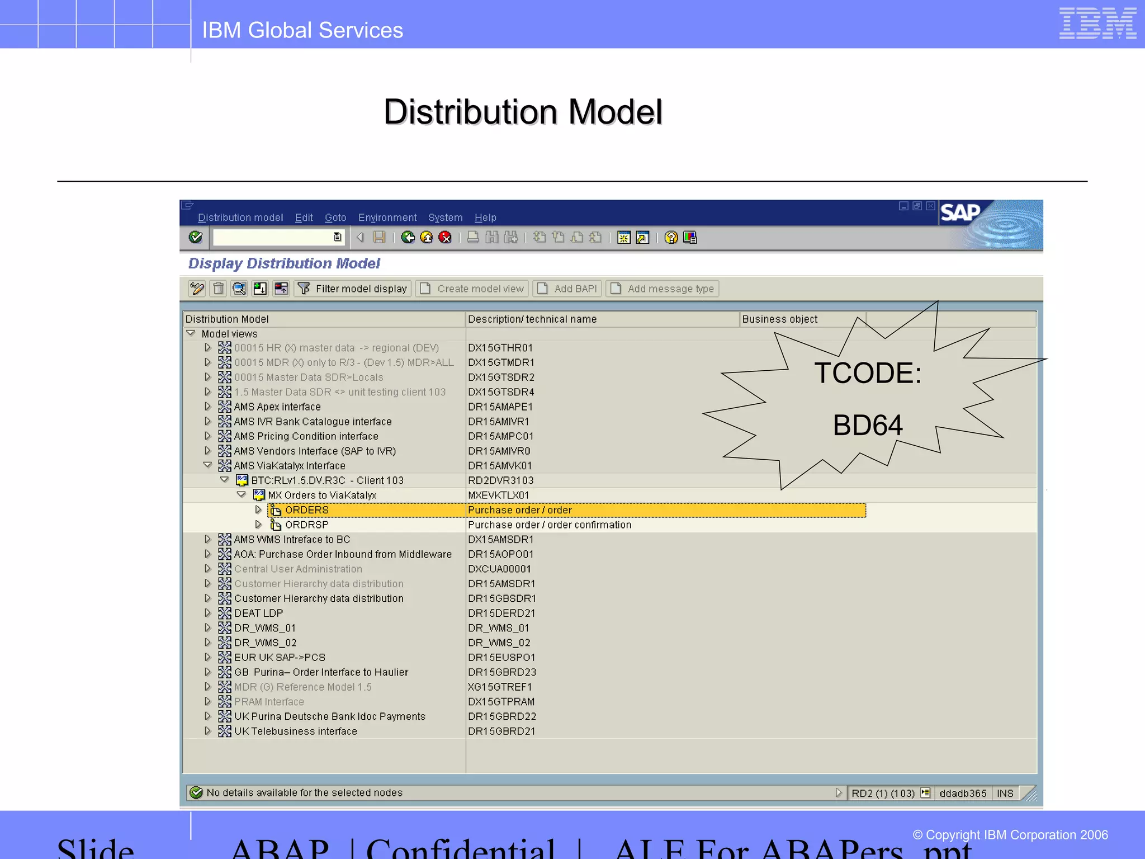The image size is (1145, 859).
Task: Click Description/technical name column header
Action: (x=602, y=319)
